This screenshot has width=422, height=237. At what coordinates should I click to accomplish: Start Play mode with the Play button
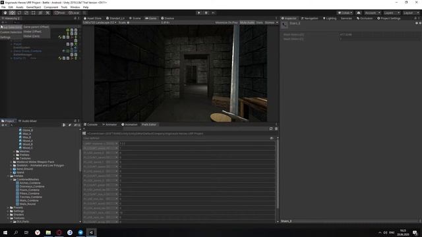199,13
